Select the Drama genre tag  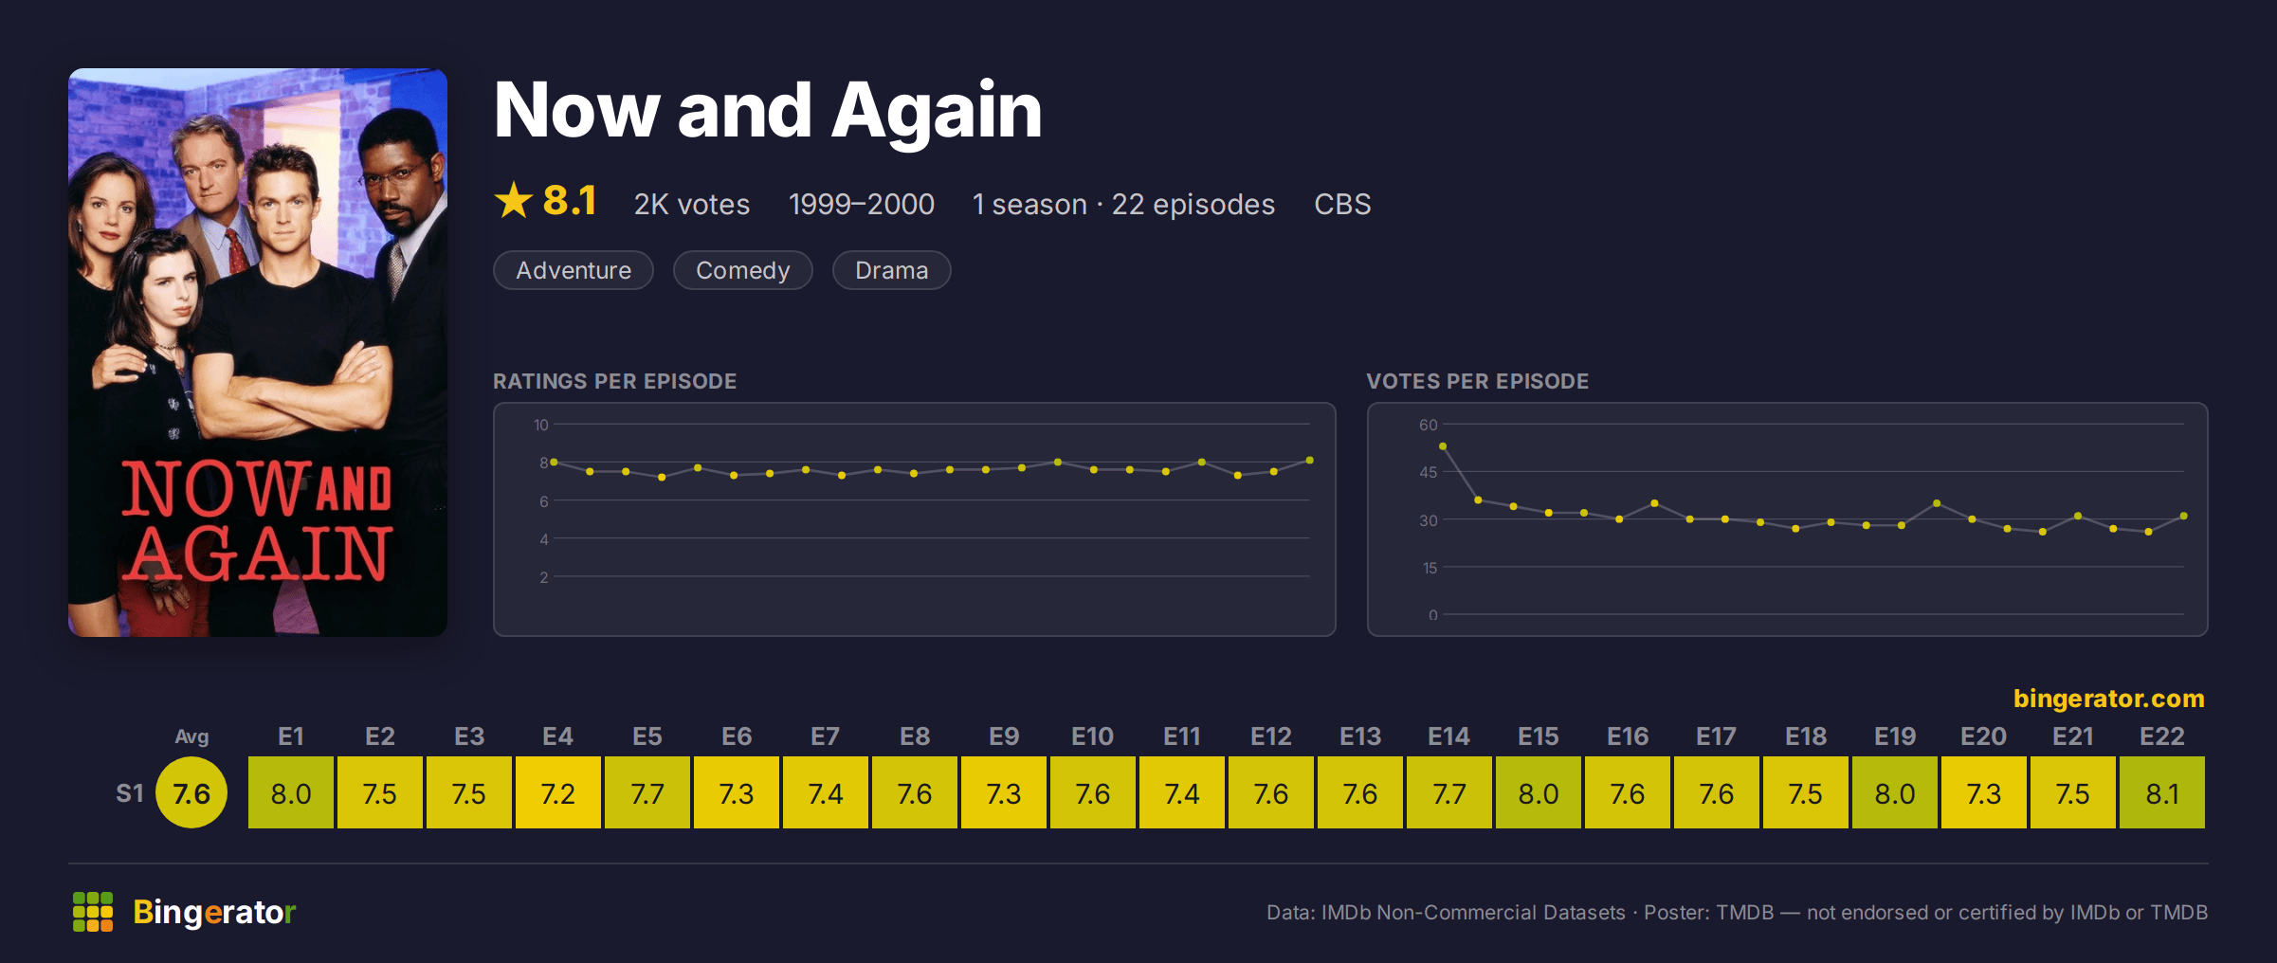coord(892,270)
